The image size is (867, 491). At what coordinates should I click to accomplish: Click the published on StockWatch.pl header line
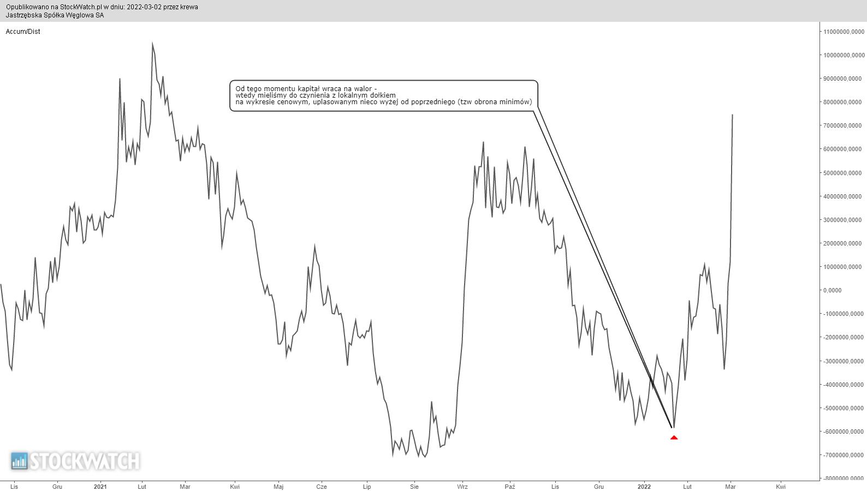point(102,7)
